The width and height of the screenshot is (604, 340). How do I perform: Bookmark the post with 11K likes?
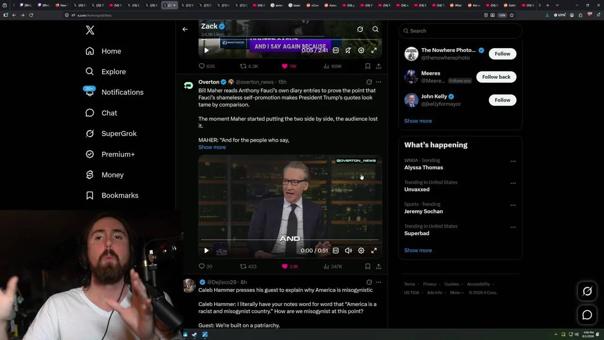click(x=368, y=66)
